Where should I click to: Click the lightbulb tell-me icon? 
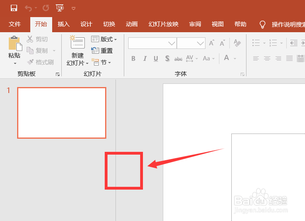262,25
